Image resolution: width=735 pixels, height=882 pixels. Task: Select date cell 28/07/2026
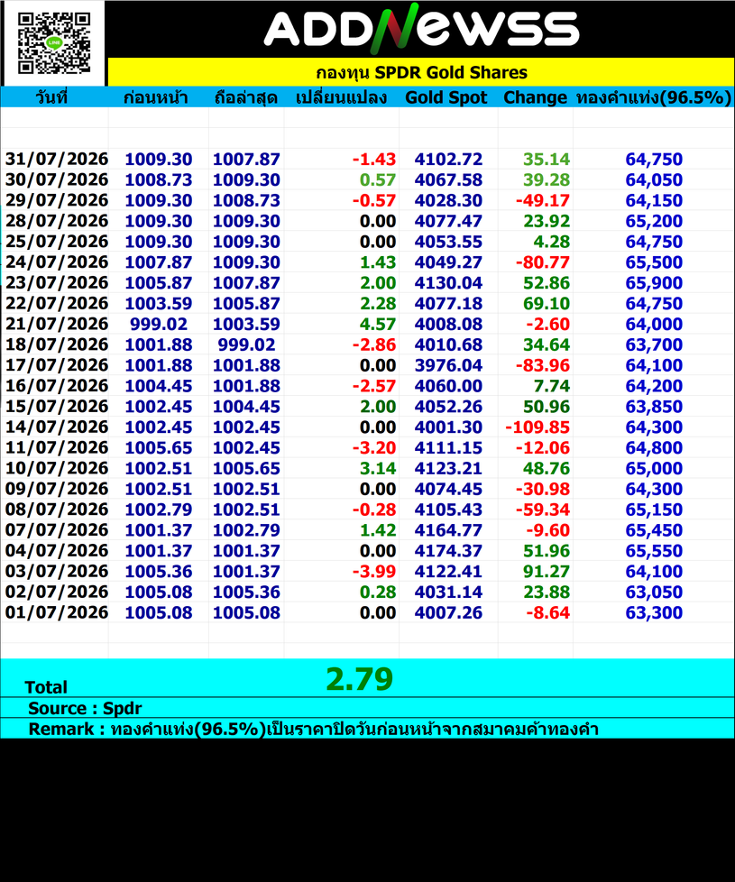tap(56, 221)
